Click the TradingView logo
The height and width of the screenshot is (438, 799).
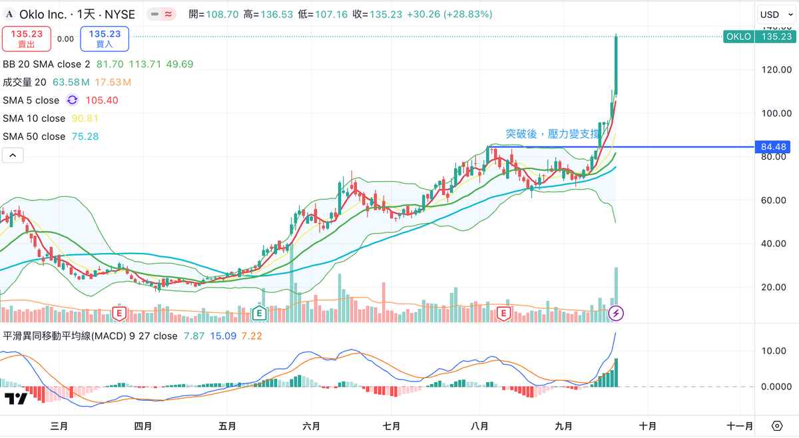15,399
